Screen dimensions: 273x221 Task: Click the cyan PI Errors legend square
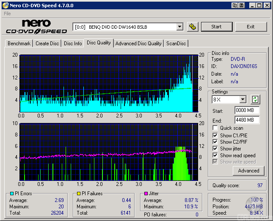pyautogui.click(x=11, y=194)
